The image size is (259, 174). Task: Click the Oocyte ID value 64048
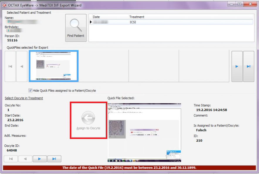coord(12,150)
